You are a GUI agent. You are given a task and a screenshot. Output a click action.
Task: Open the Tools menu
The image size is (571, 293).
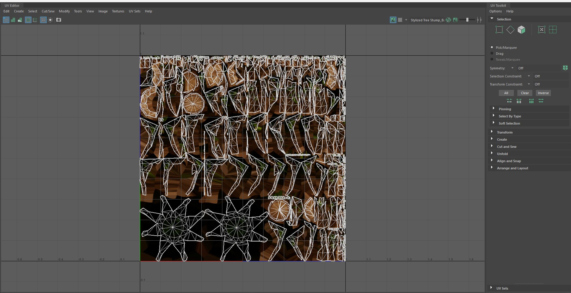click(78, 11)
